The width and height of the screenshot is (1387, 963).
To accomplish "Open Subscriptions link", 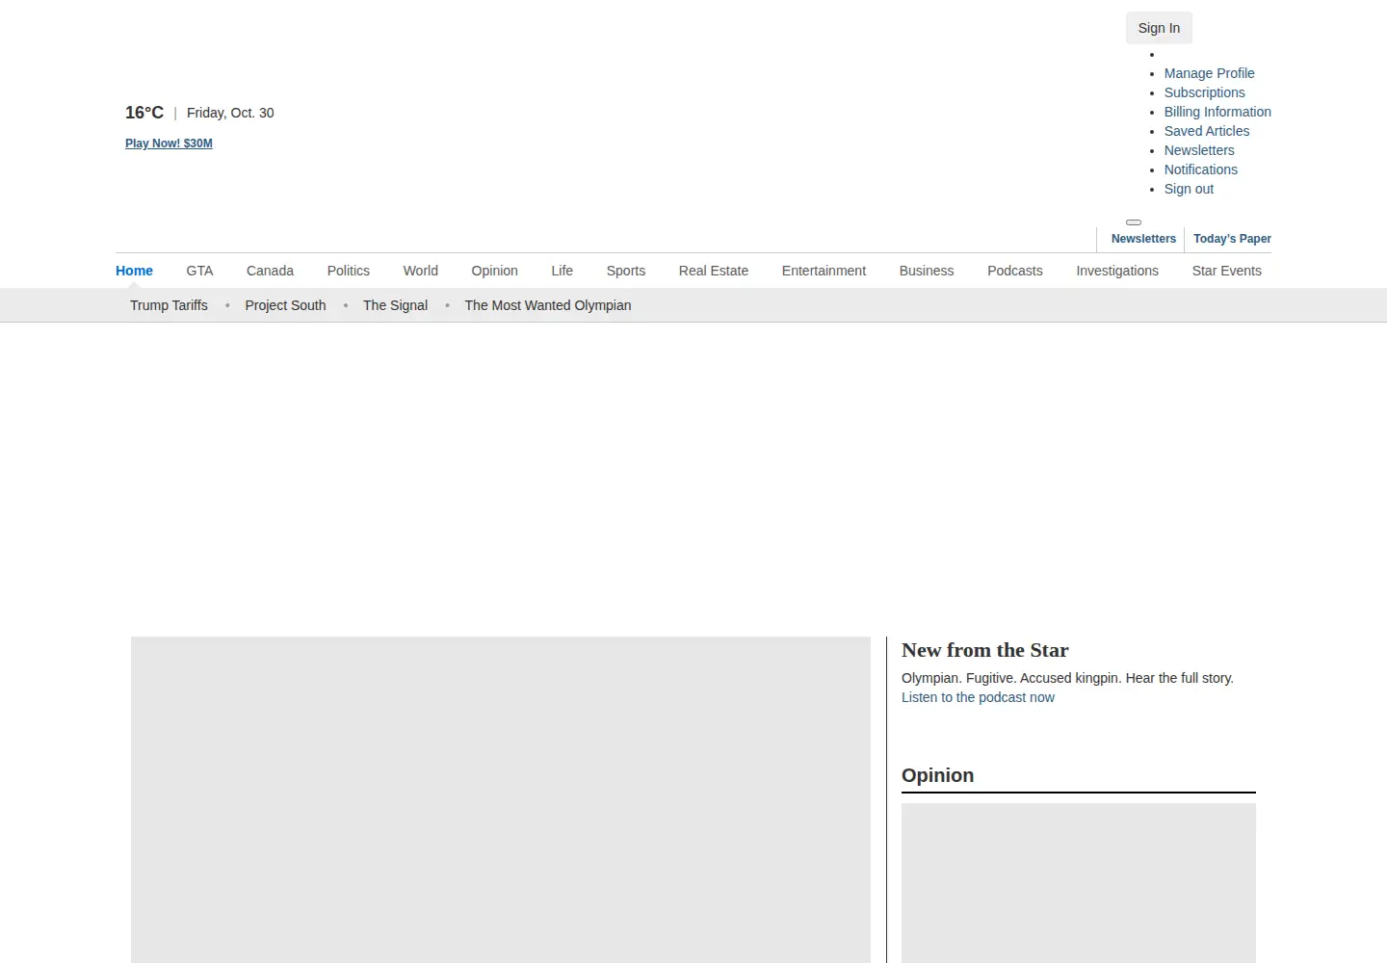I will click(x=1204, y=92).
